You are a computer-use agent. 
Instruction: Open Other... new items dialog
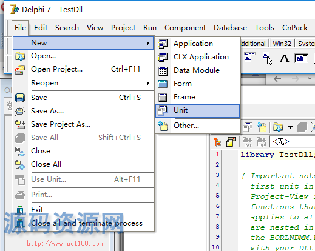pyautogui.click(x=198, y=125)
